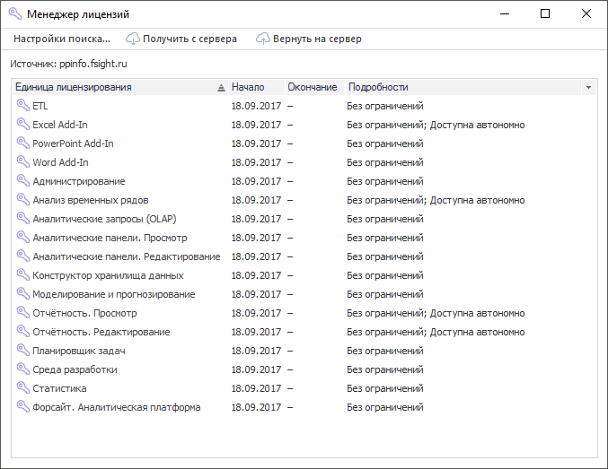The image size is (608, 469).
Task: Select the Word Add-In license row
Action: (x=61, y=162)
